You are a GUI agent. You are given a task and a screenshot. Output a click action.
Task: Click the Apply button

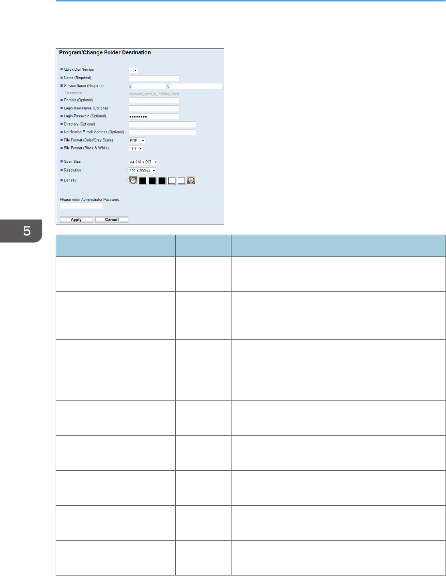(77, 220)
